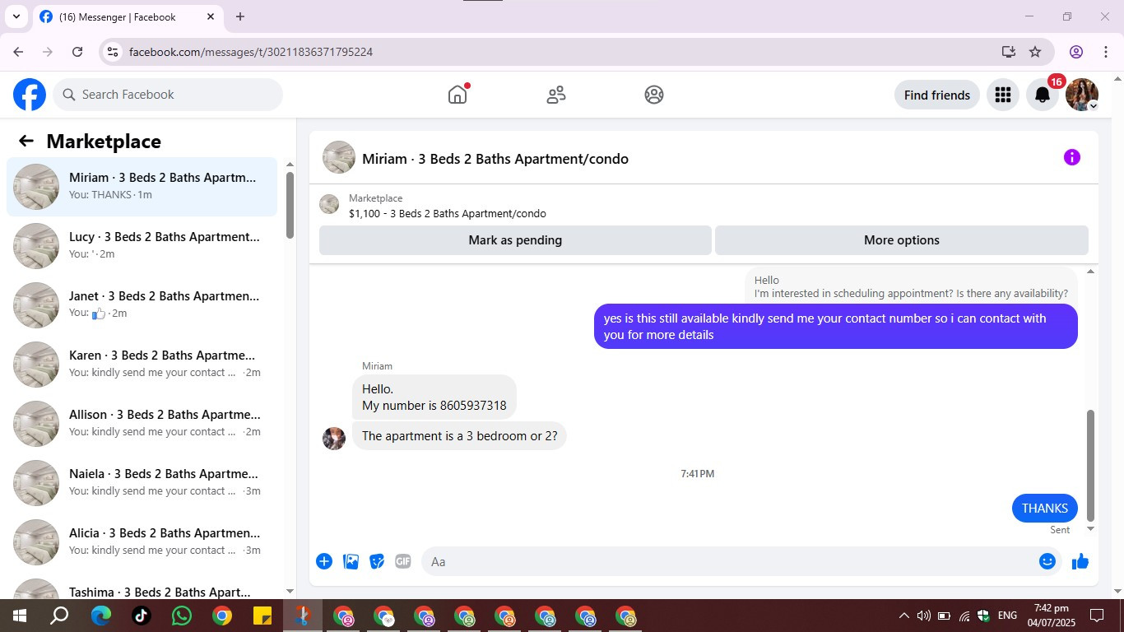The height and width of the screenshot is (632, 1124).
Task: Open the account profile picture menu
Action: tap(1082, 95)
